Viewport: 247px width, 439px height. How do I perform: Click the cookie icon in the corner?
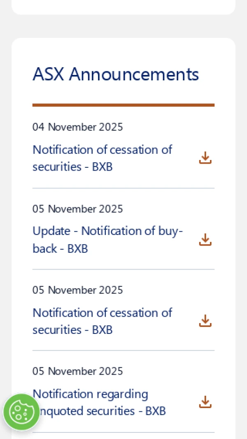click(21, 412)
